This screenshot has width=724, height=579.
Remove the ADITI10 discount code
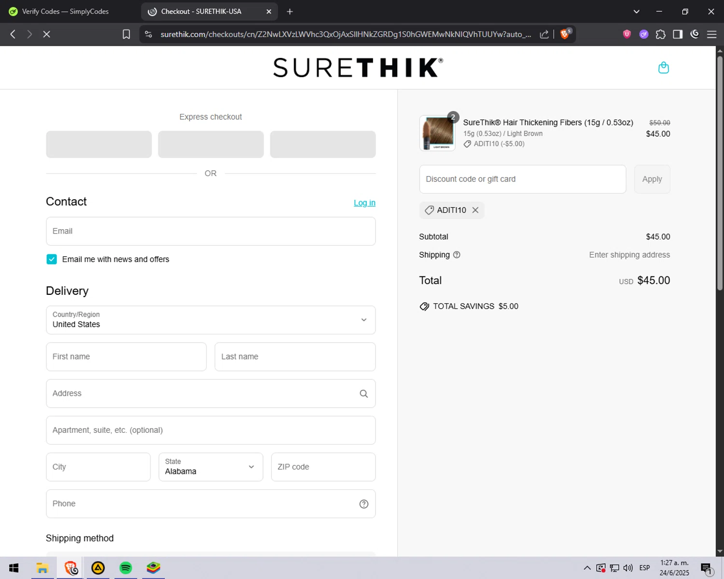pos(475,210)
